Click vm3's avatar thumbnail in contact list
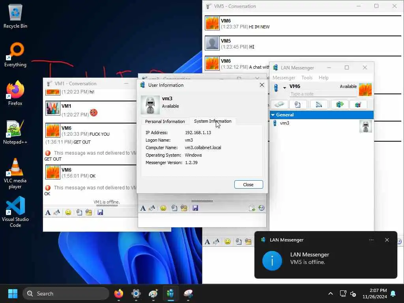 365,126
